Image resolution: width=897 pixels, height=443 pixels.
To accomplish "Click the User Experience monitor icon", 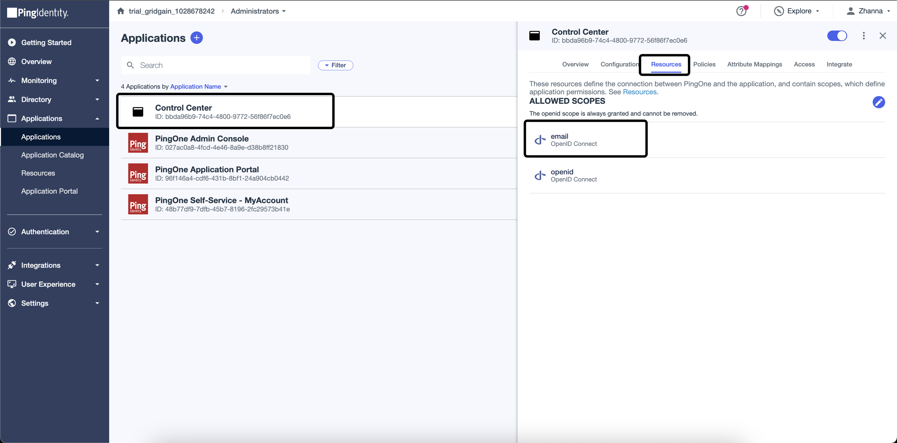I will [x=12, y=284].
